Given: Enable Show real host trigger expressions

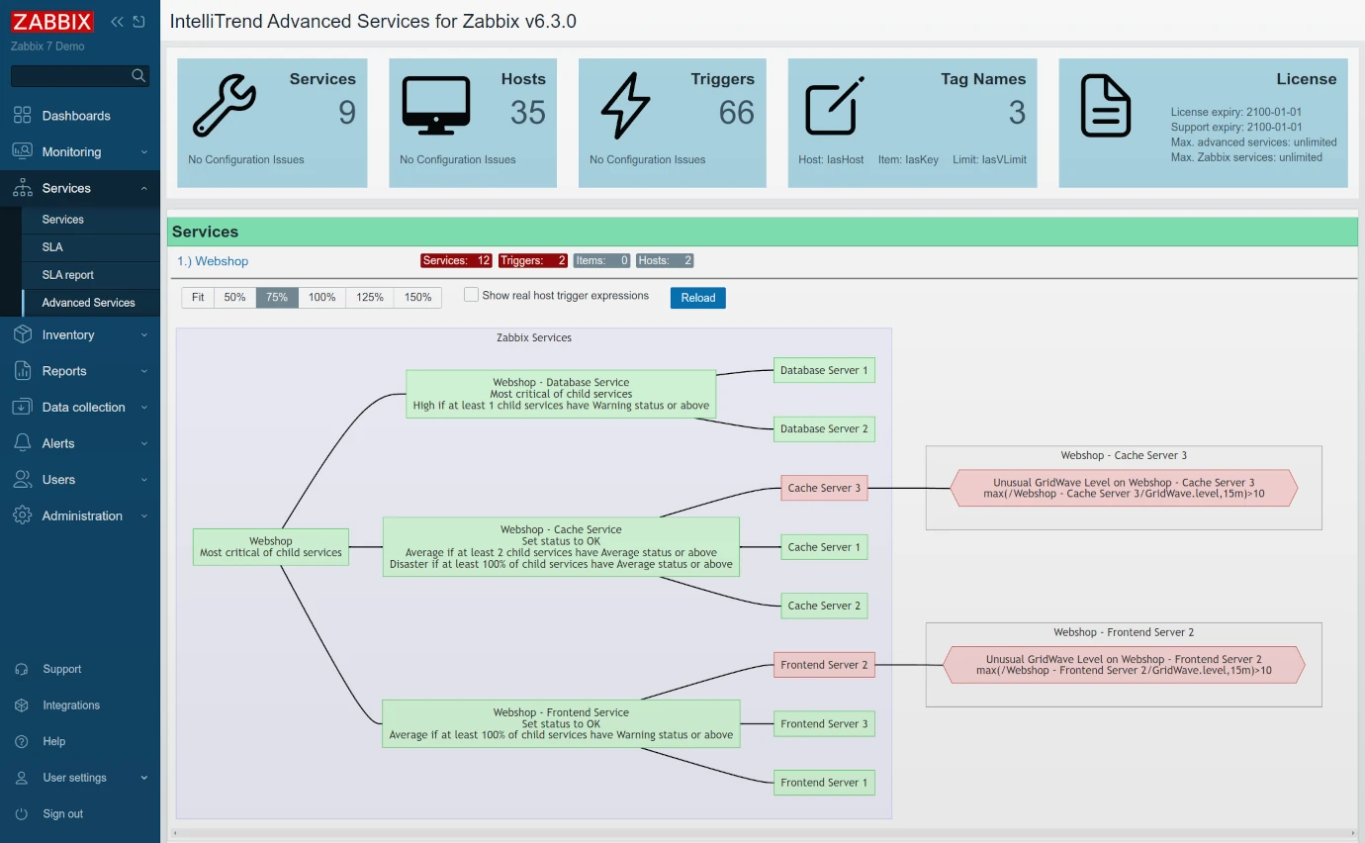Looking at the screenshot, I should coord(472,295).
